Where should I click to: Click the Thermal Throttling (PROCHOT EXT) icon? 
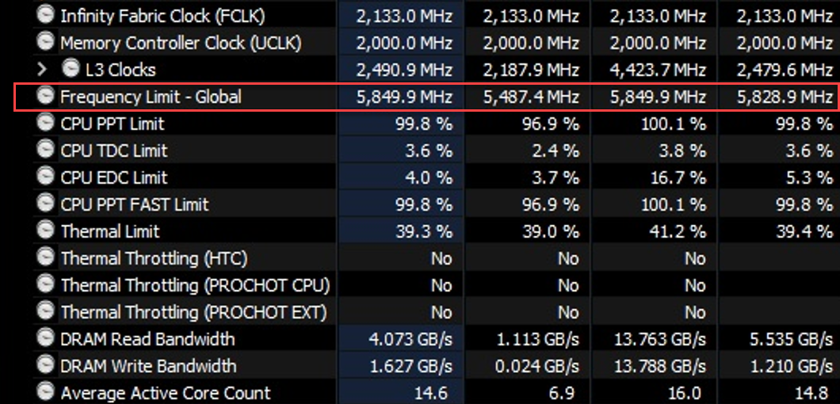pyautogui.click(x=46, y=311)
